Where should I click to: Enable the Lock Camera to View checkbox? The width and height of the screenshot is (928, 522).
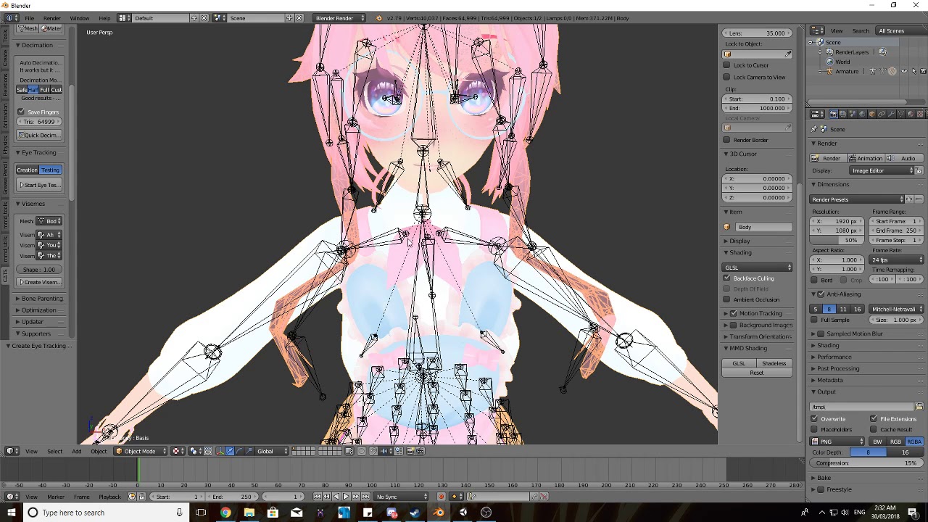[727, 77]
